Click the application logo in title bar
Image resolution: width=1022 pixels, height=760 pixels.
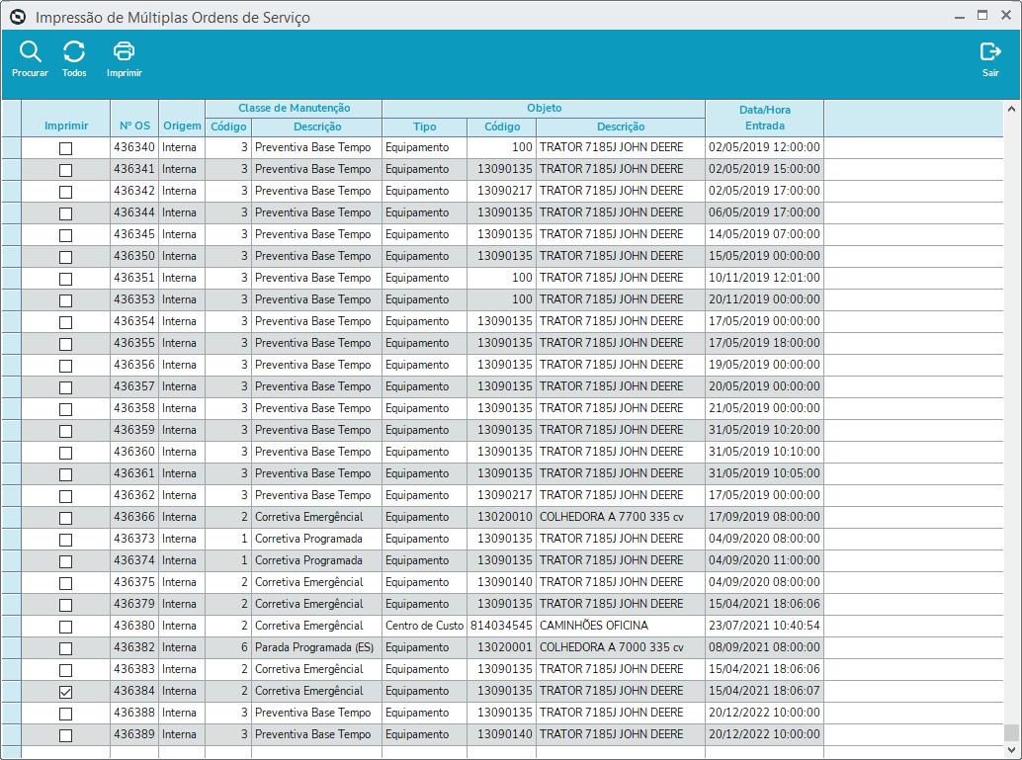pyautogui.click(x=18, y=17)
